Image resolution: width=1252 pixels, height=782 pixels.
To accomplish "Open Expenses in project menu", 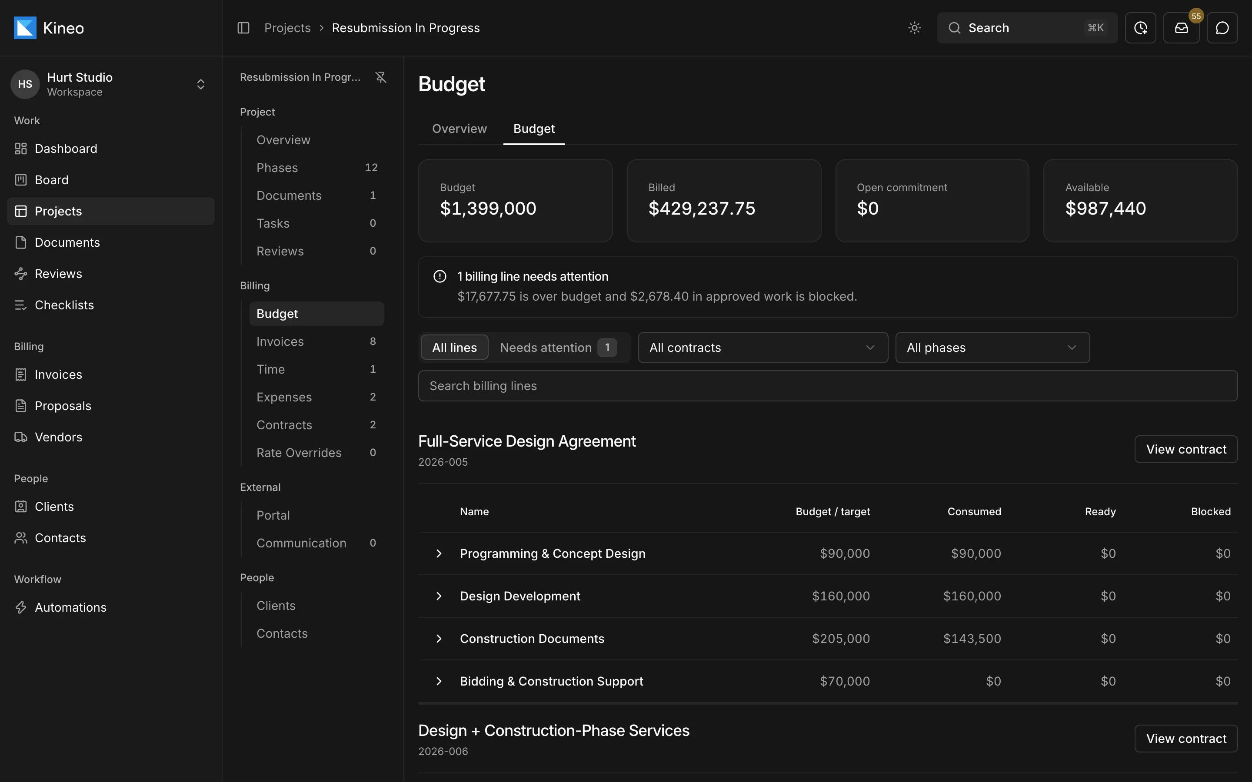I will 316,397.
